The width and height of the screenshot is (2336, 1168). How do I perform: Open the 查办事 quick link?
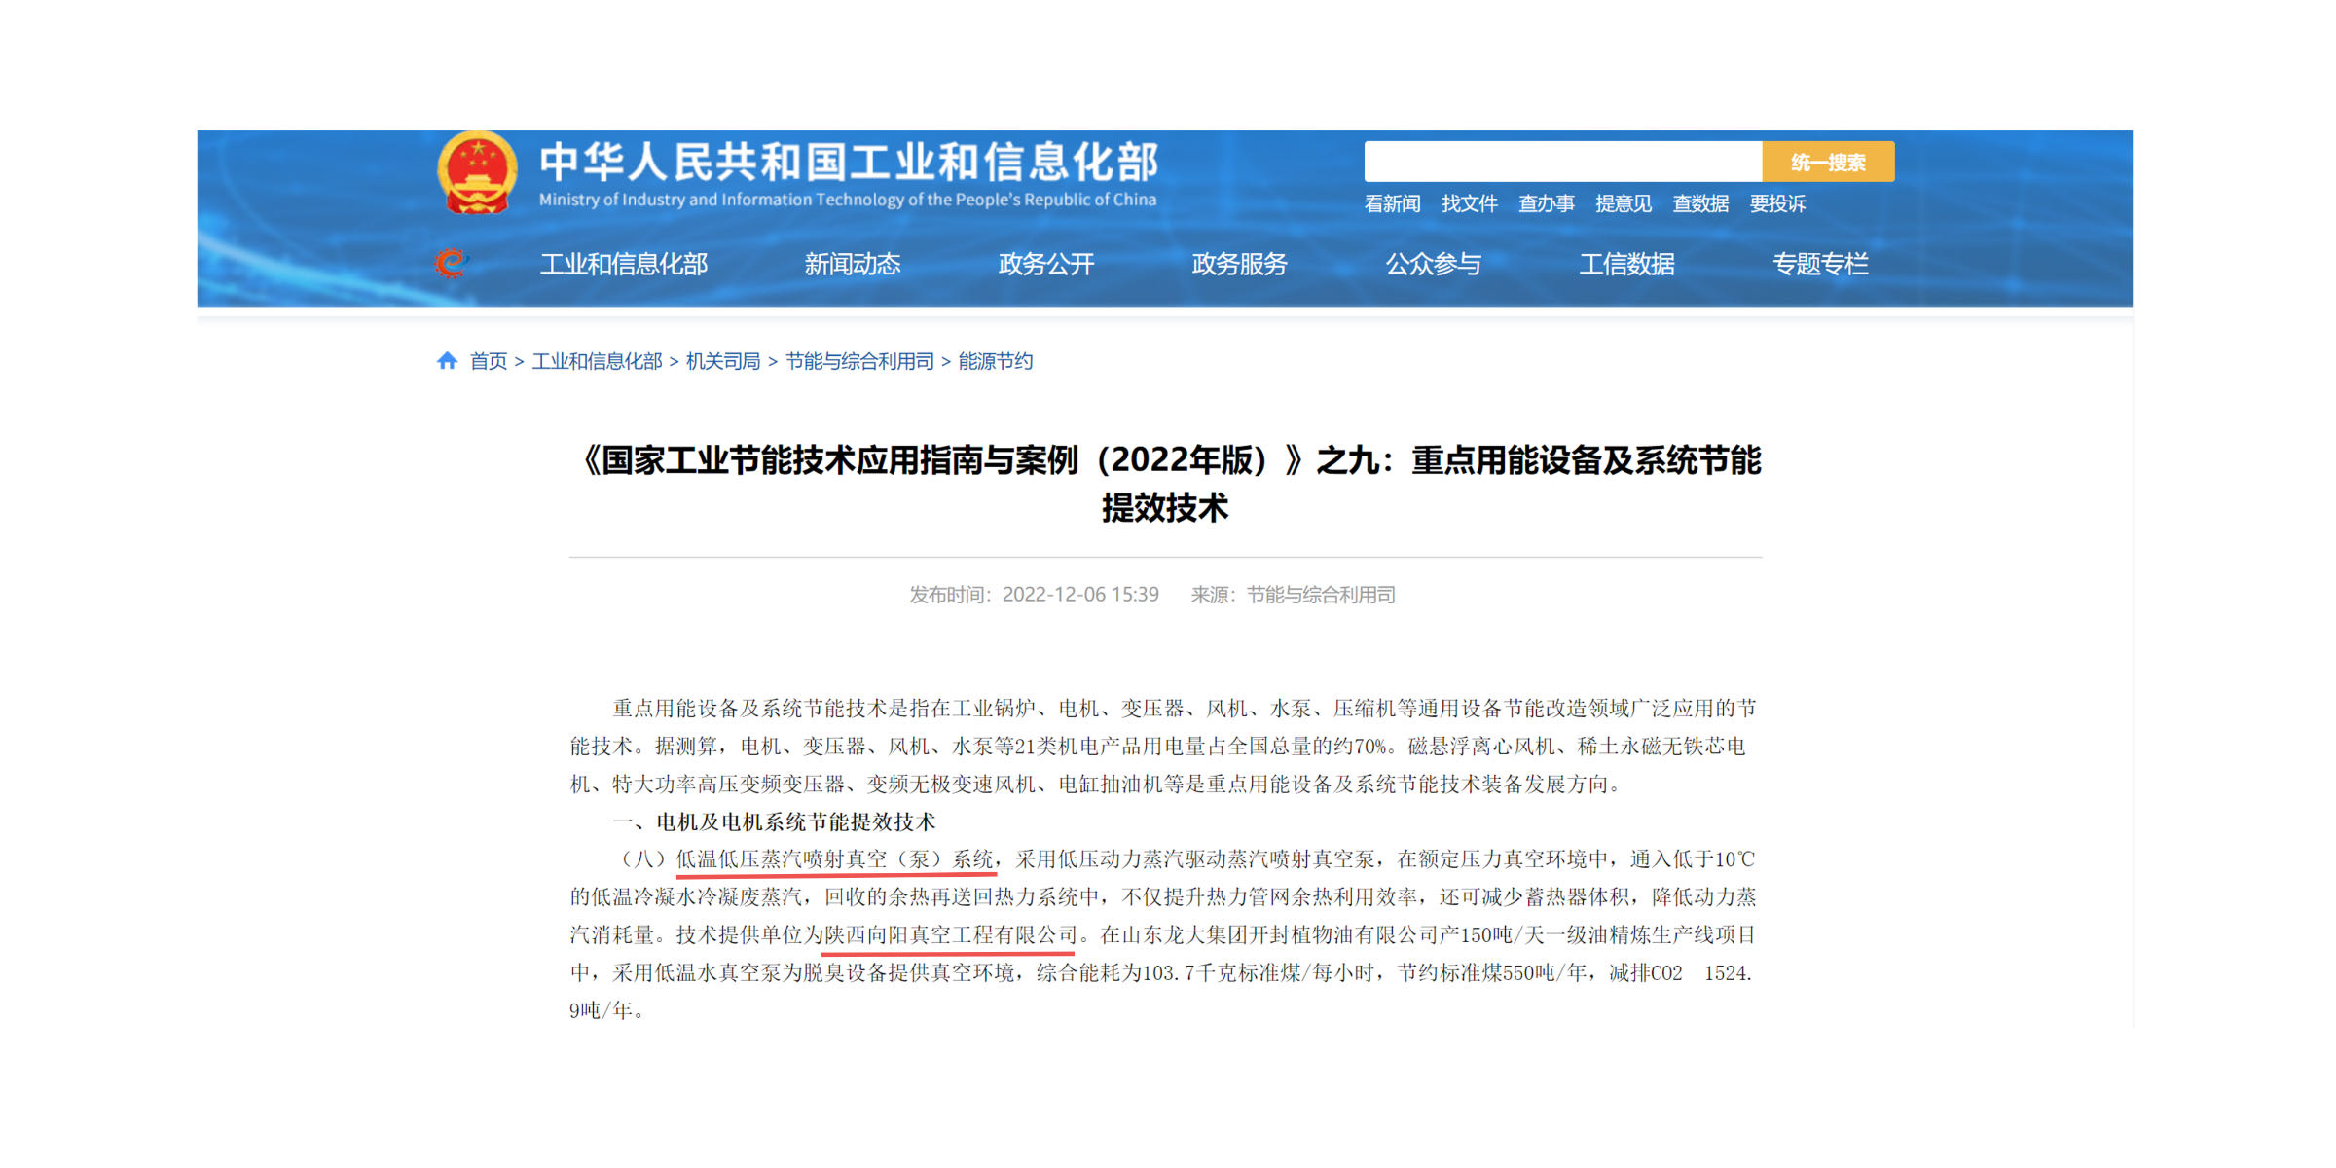pos(1546,203)
